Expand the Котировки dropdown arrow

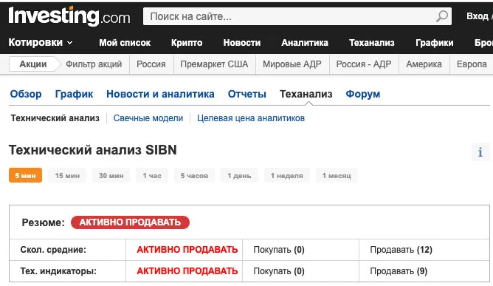click(x=70, y=43)
